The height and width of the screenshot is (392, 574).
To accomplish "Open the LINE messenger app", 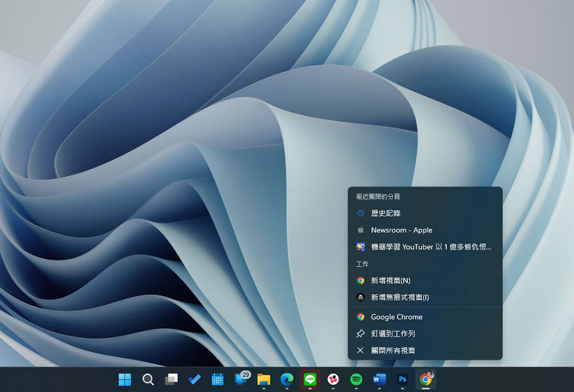I will click(310, 379).
